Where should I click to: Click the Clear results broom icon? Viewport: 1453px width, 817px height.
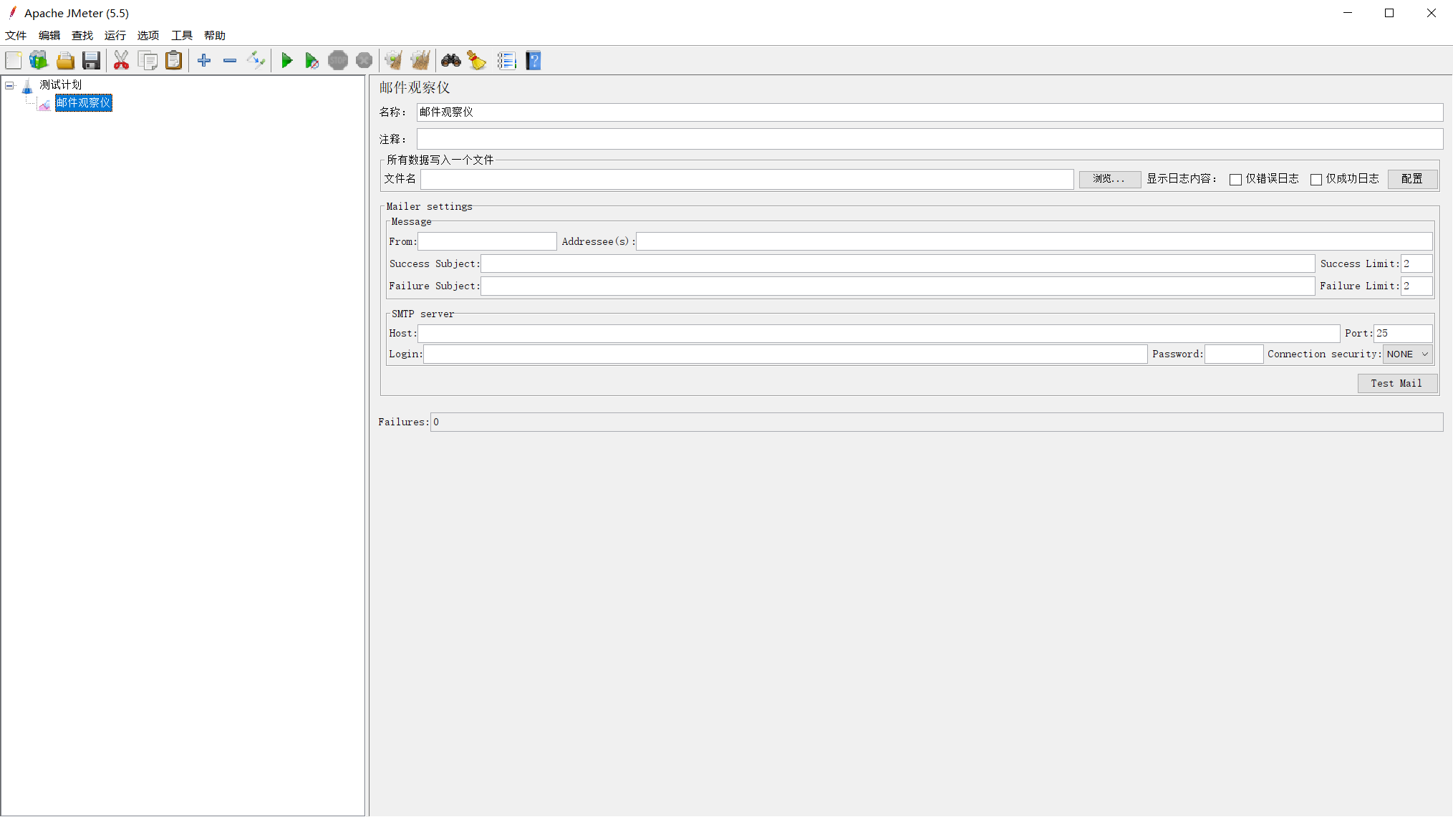(393, 61)
